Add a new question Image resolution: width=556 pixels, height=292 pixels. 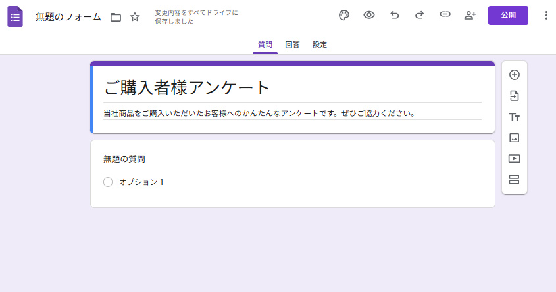[x=515, y=75]
